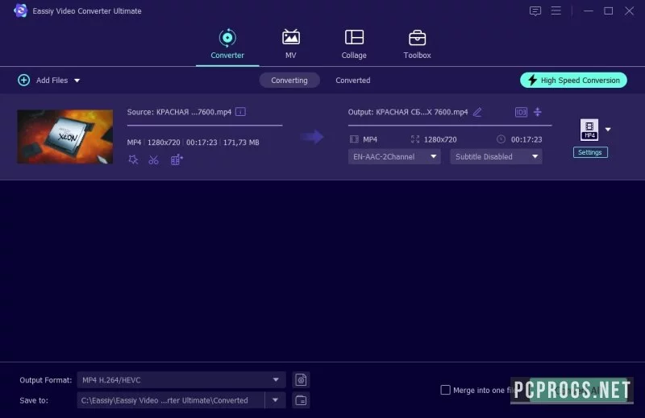
Task: Click the output resolution 1280x720 text
Action: point(440,139)
